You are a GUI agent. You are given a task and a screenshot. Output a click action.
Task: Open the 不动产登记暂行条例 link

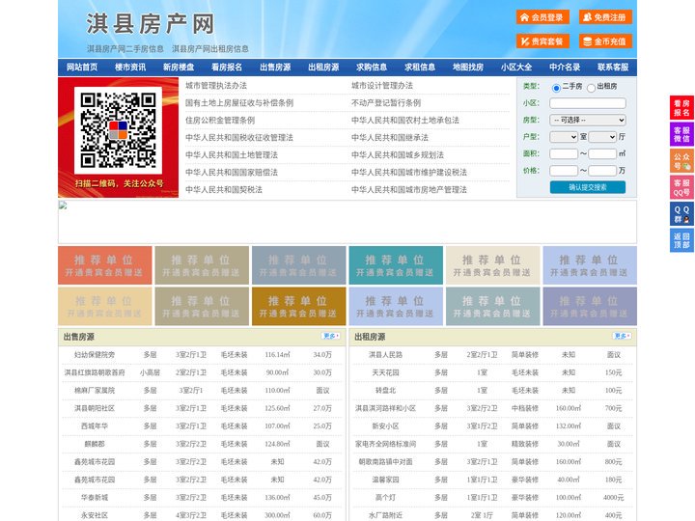tap(386, 103)
